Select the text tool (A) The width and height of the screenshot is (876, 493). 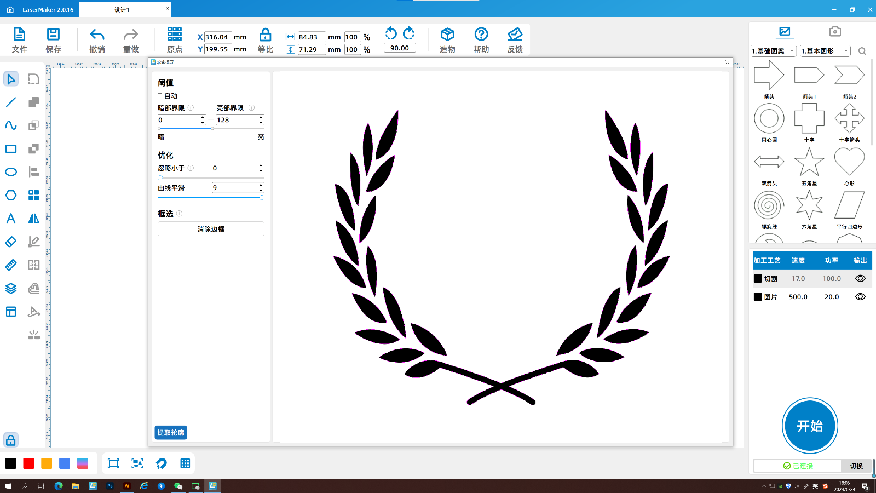pyautogui.click(x=11, y=219)
